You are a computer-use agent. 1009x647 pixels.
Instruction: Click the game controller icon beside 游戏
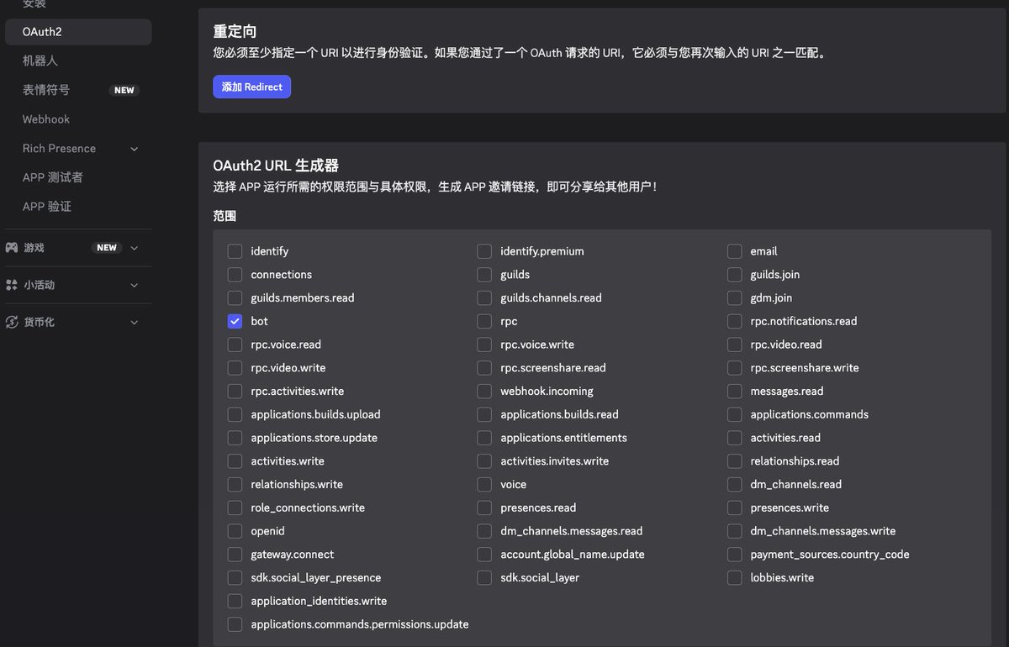pyautogui.click(x=12, y=248)
